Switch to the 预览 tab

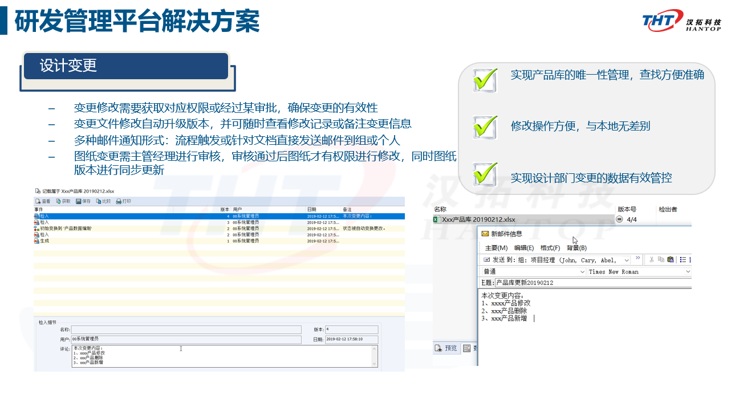point(446,348)
